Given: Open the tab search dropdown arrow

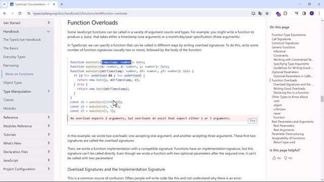Looking at the screenshot, I should coord(4,4).
